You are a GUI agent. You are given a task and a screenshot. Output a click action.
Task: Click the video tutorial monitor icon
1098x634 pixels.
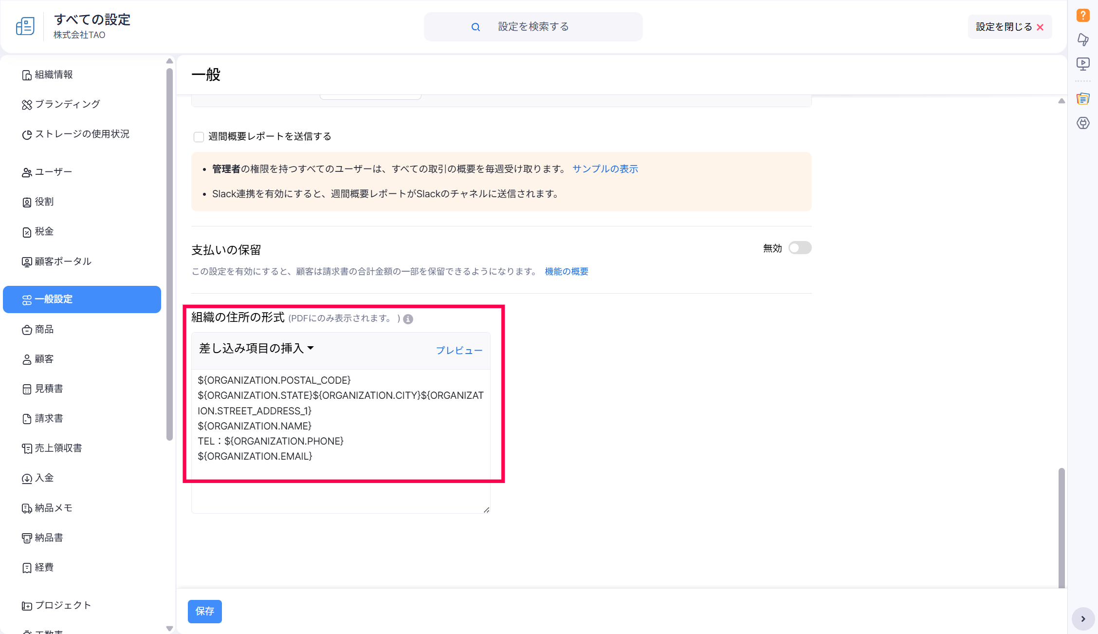pos(1082,64)
